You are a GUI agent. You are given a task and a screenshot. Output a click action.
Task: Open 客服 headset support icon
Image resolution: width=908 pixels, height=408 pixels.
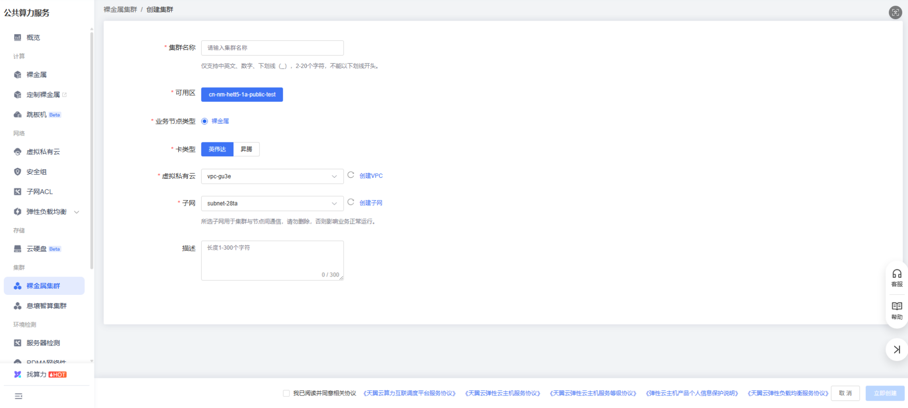pyautogui.click(x=896, y=277)
